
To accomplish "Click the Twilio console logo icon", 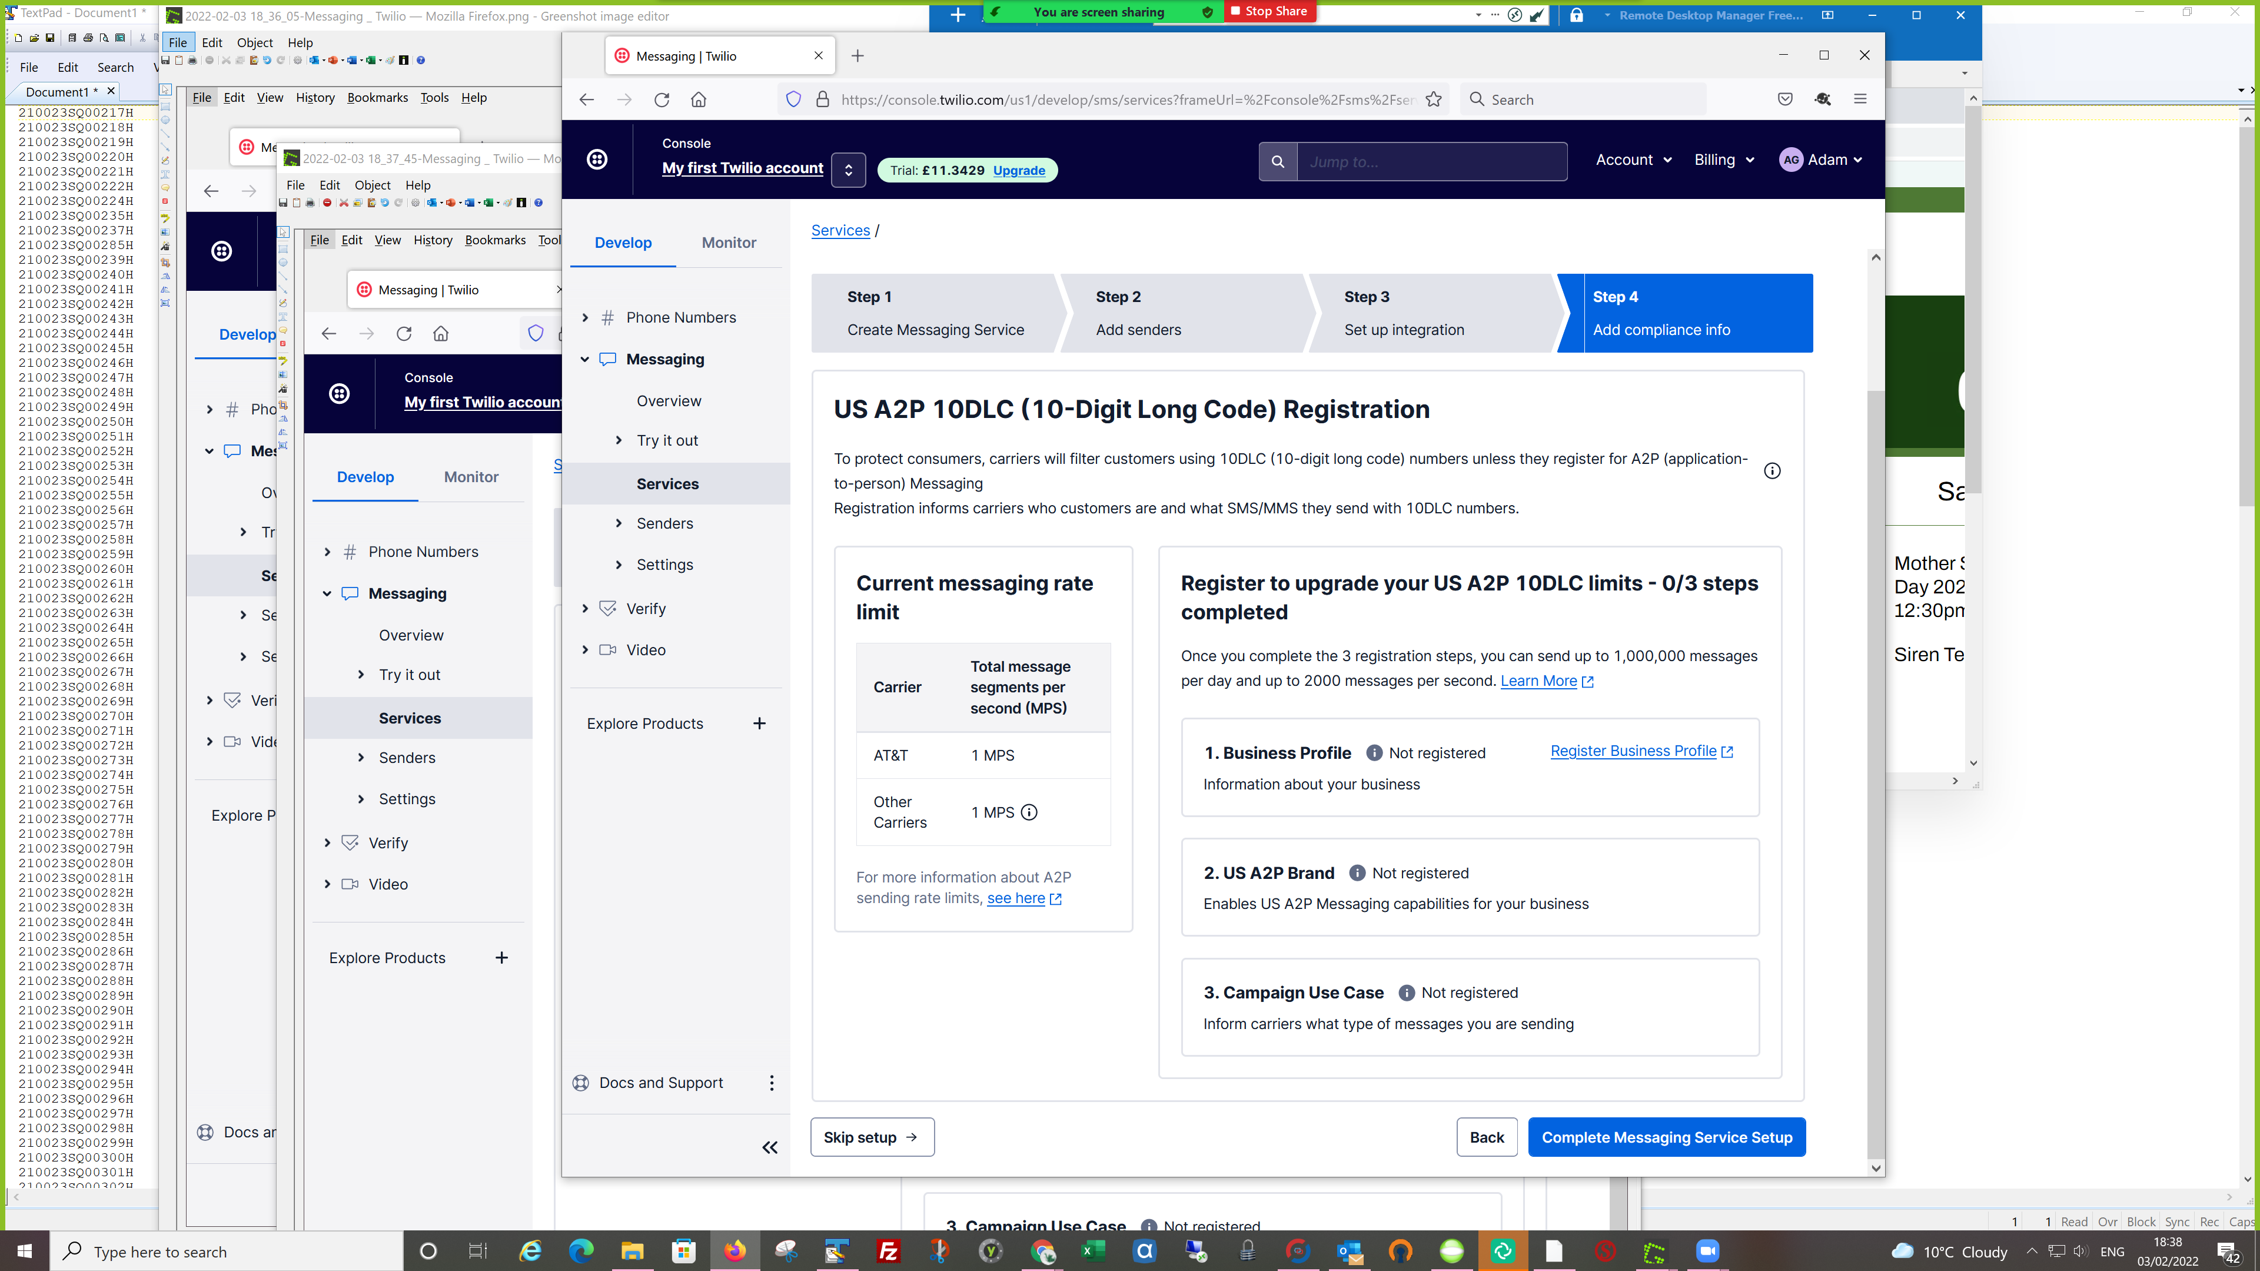I will coord(597,159).
